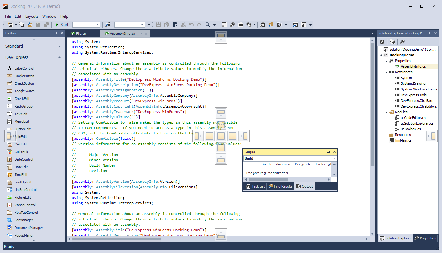
Task: Click the Paste clipboard toolbar icon
Action: [x=175, y=25]
